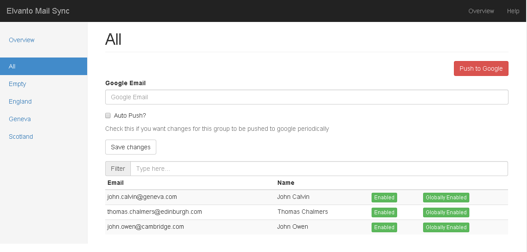Image resolution: width=527 pixels, height=252 pixels.
Task: Go to the England group
Action: (20, 101)
